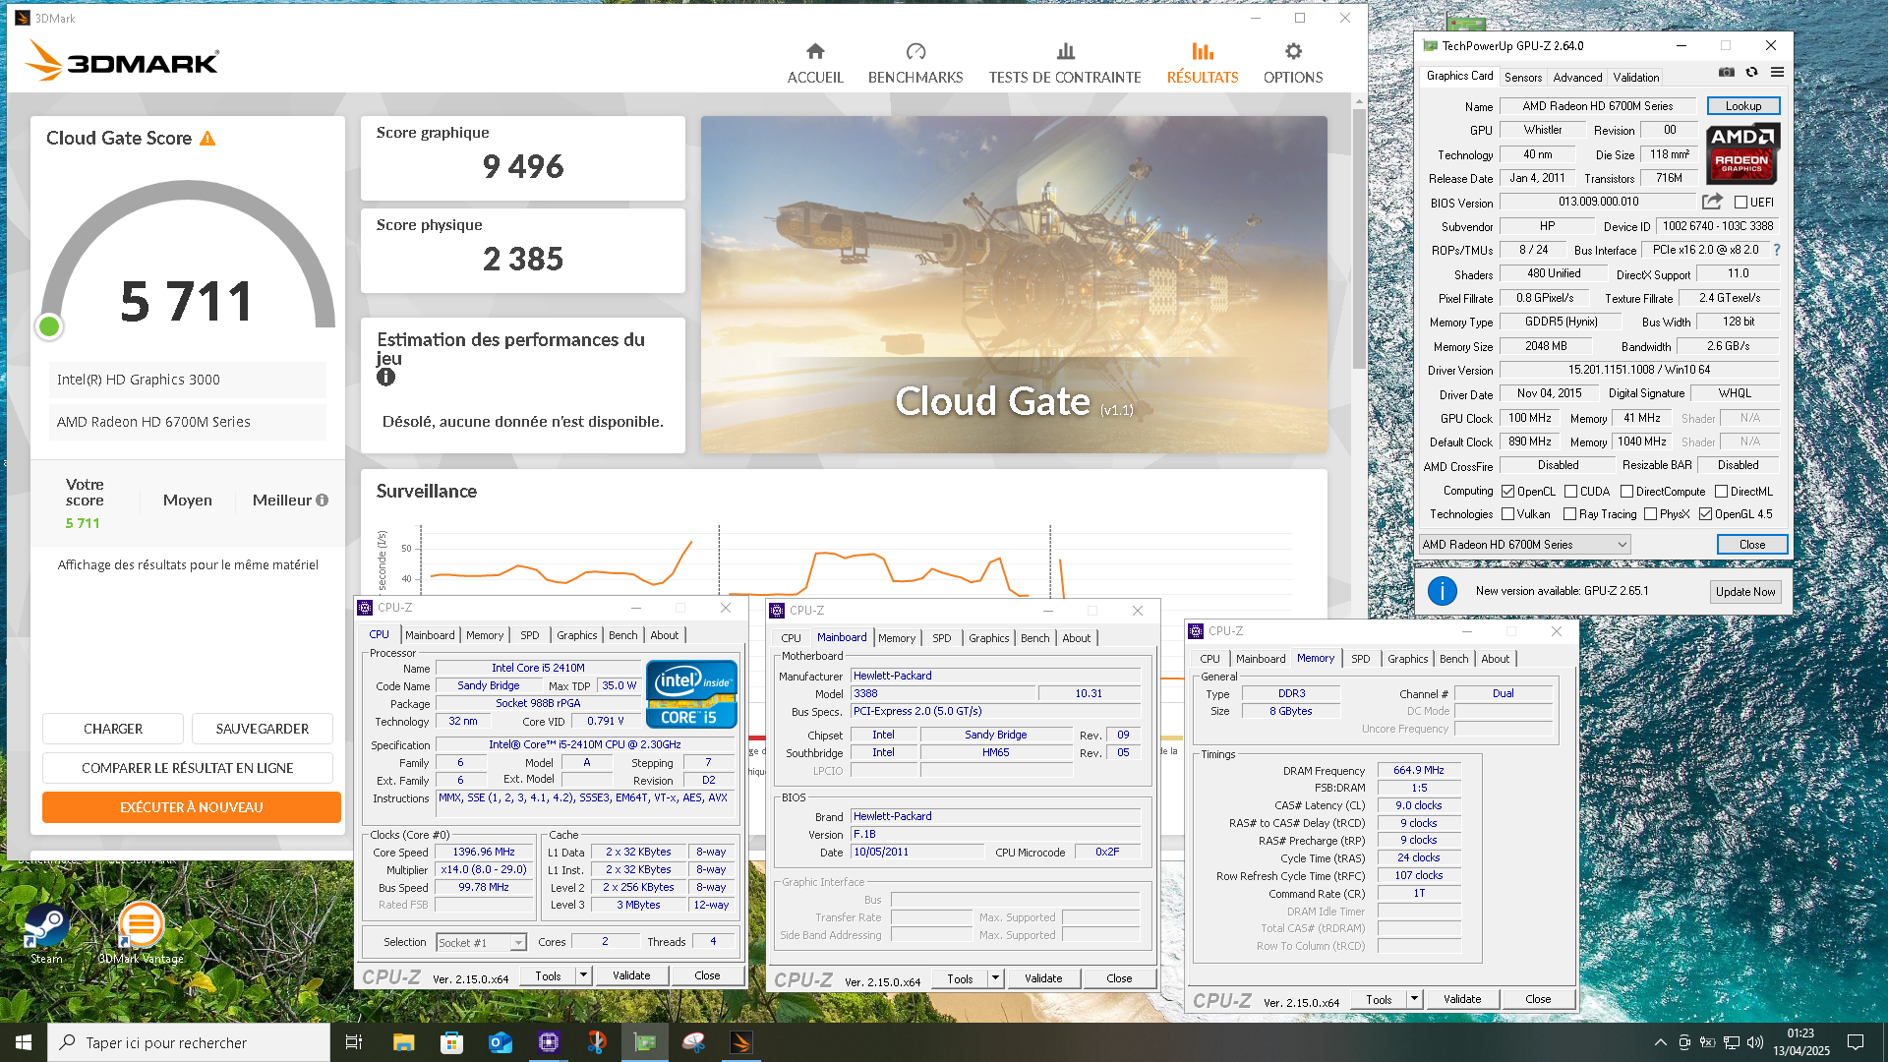Screen dimensions: 1888x1062
Task: Open the Accueil home icon in 3DMark
Action: tap(815, 51)
